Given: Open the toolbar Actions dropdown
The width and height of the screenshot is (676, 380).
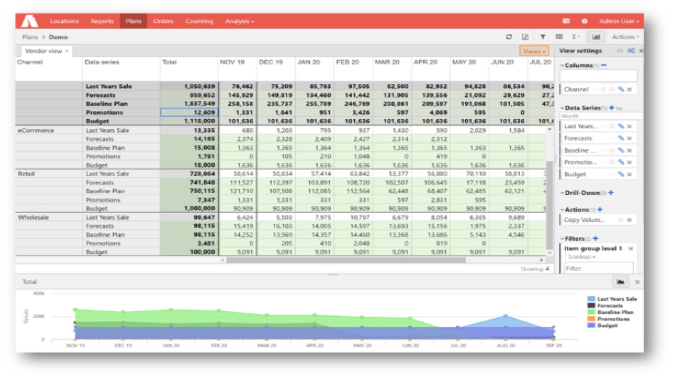Looking at the screenshot, I should coord(625,37).
